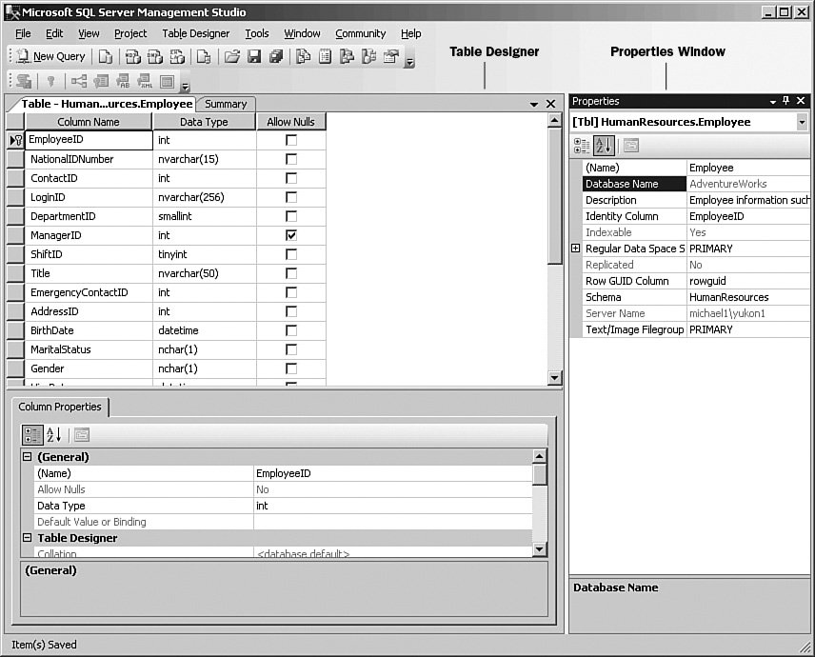Open the Table Designer menu
Image resolution: width=815 pixels, height=657 pixels.
click(195, 33)
